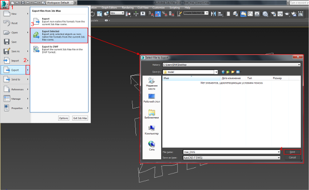Image resolution: width=309 pixels, height=190 pixels.
Task: Click the New Scene icon in quick access toolbar
Action: [12, 3]
